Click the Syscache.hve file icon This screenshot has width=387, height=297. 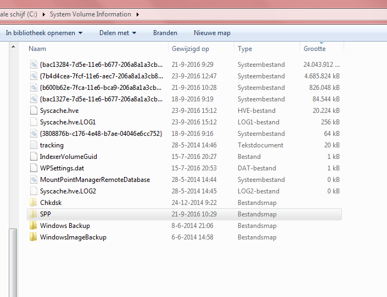tap(33, 111)
